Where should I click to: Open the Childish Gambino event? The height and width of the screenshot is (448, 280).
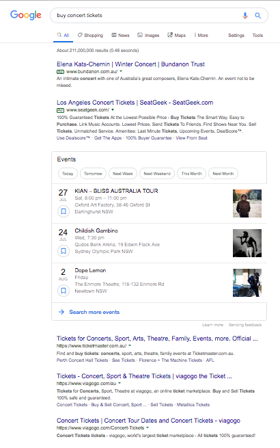click(96, 230)
